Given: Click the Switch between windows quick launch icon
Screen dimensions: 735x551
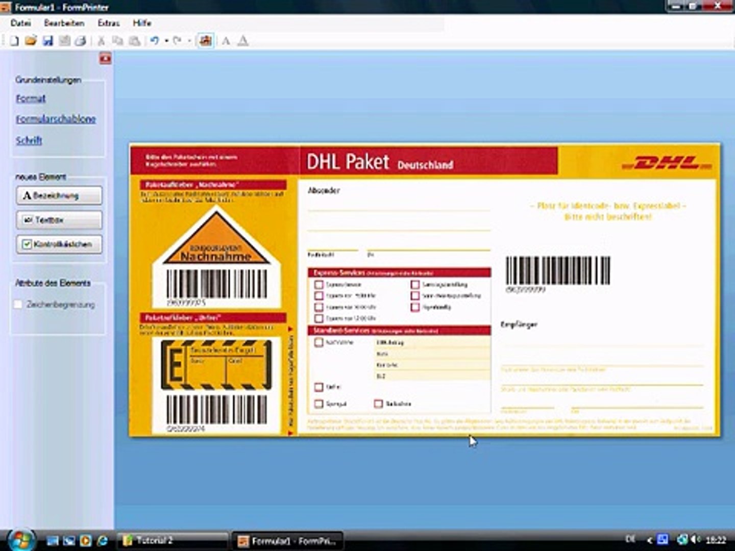Looking at the screenshot, I should 69,540.
